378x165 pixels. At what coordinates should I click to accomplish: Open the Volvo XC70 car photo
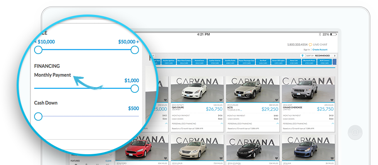(x=253, y=90)
